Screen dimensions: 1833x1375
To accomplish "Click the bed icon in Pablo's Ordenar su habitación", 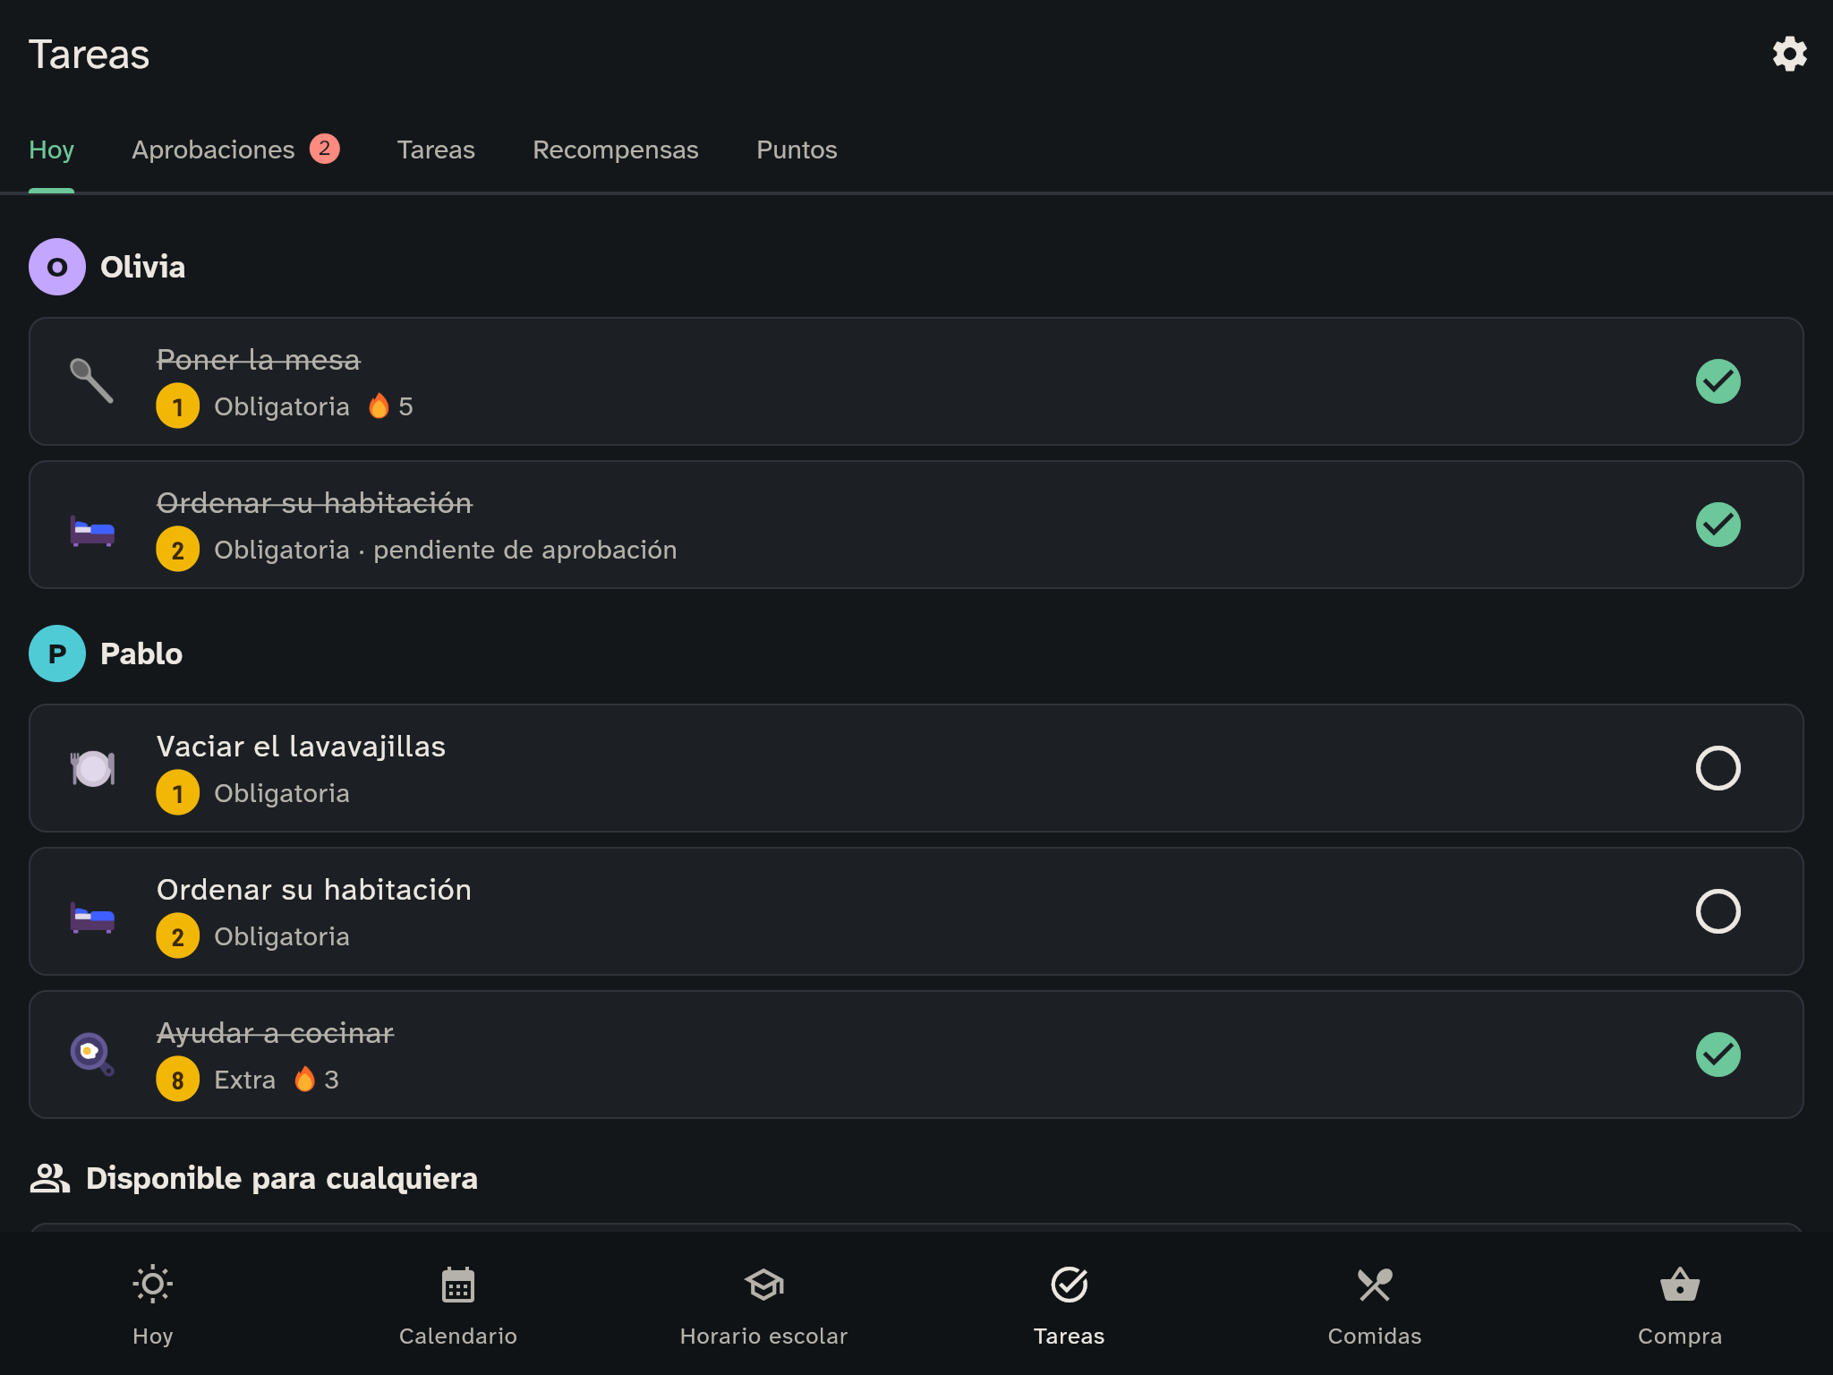I will coord(92,916).
